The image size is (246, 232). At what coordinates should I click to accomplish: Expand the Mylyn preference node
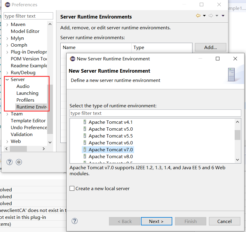7,38
